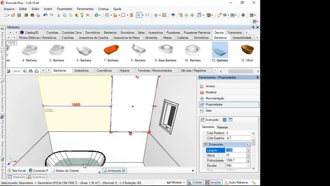Select Movimentação in the tools panel
The width and height of the screenshot is (330, 186).
[x=228, y=99]
